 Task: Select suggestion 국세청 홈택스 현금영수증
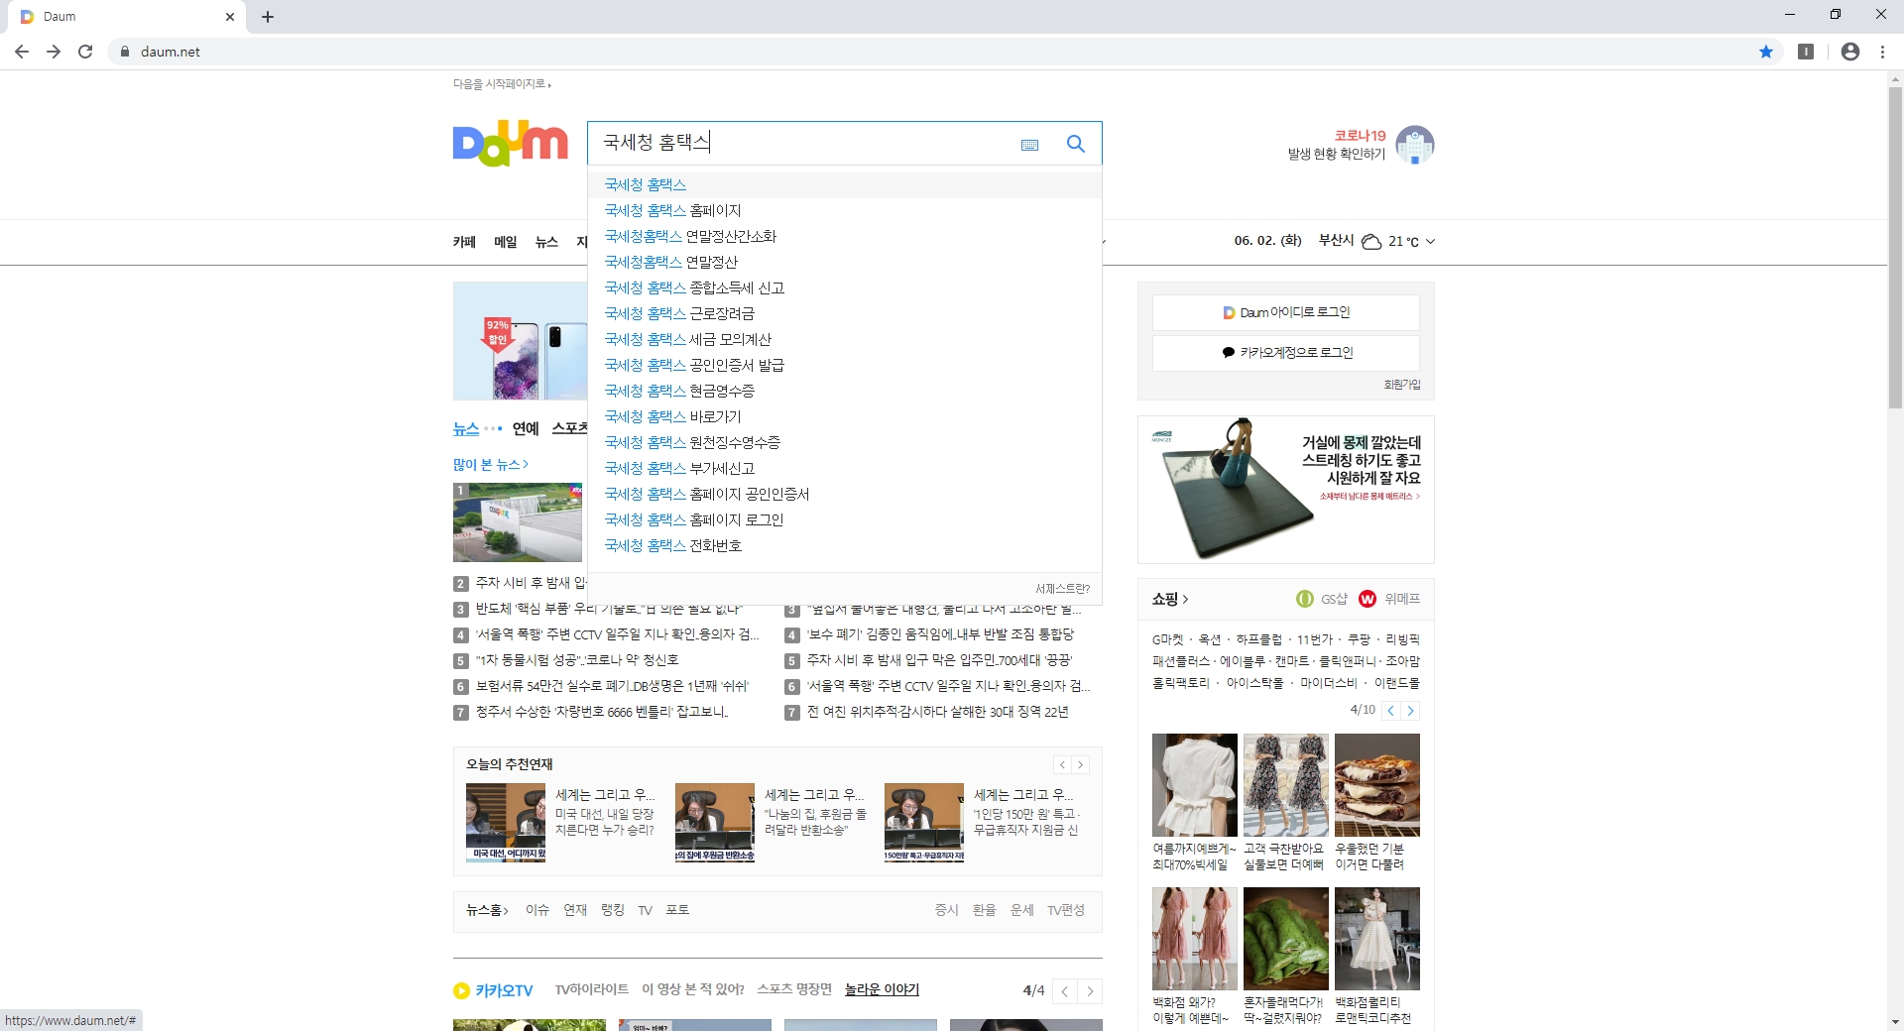pos(844,392)
